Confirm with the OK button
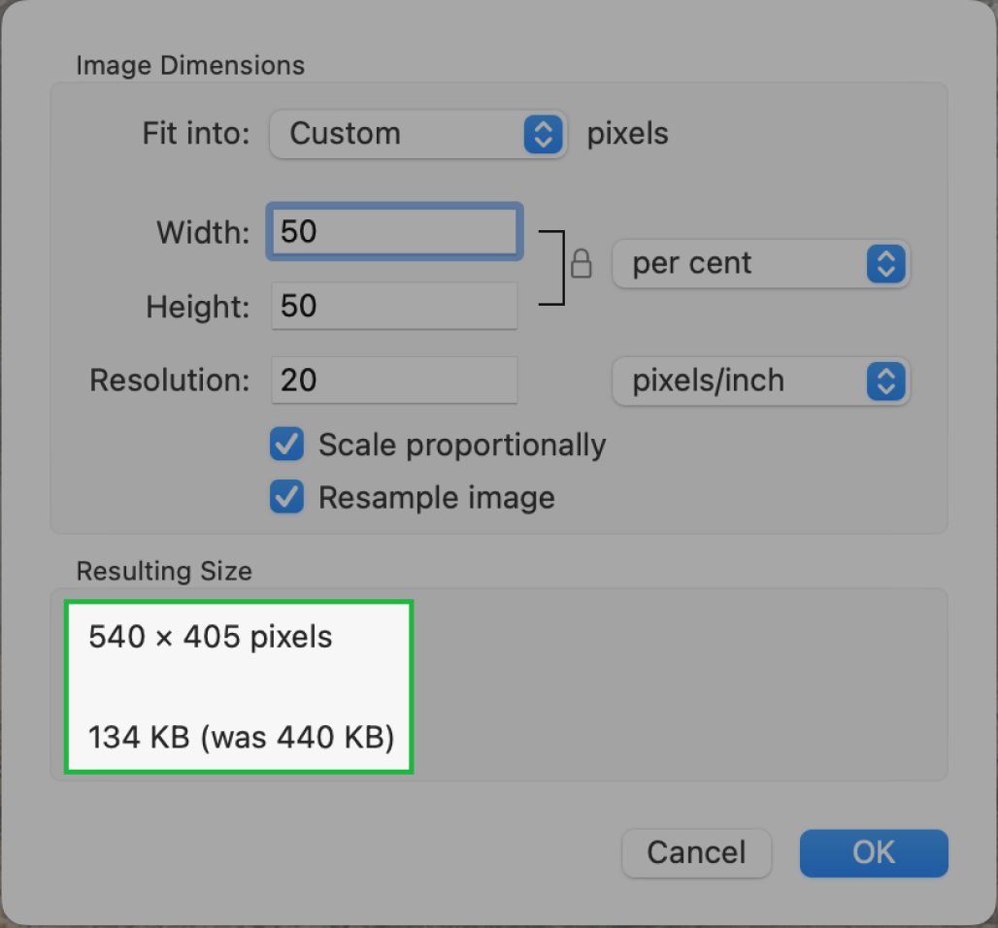This screenshot has height=928, width=998. [x=873, y=852]
